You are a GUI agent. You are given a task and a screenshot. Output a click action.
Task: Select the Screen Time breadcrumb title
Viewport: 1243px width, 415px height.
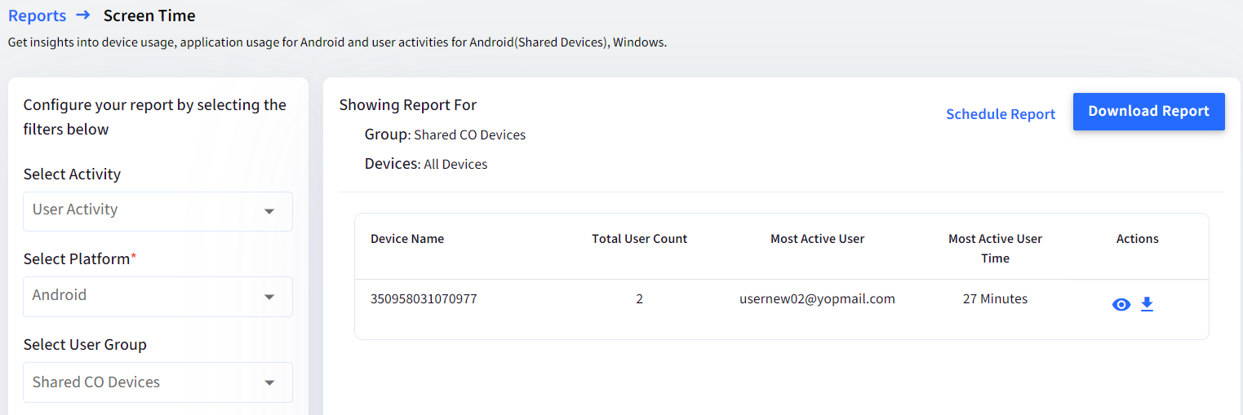(149, 15)
